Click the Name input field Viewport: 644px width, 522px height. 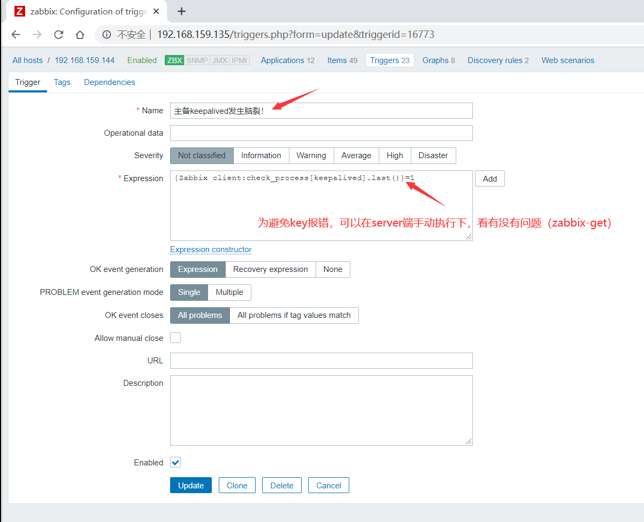321,111
